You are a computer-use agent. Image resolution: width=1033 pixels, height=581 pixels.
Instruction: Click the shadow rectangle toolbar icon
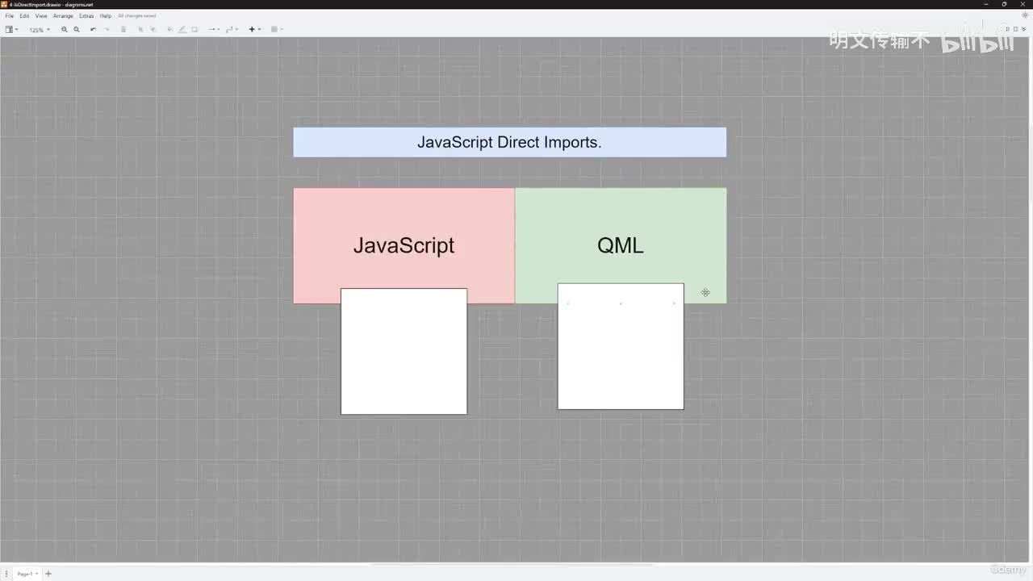(194, 29)
